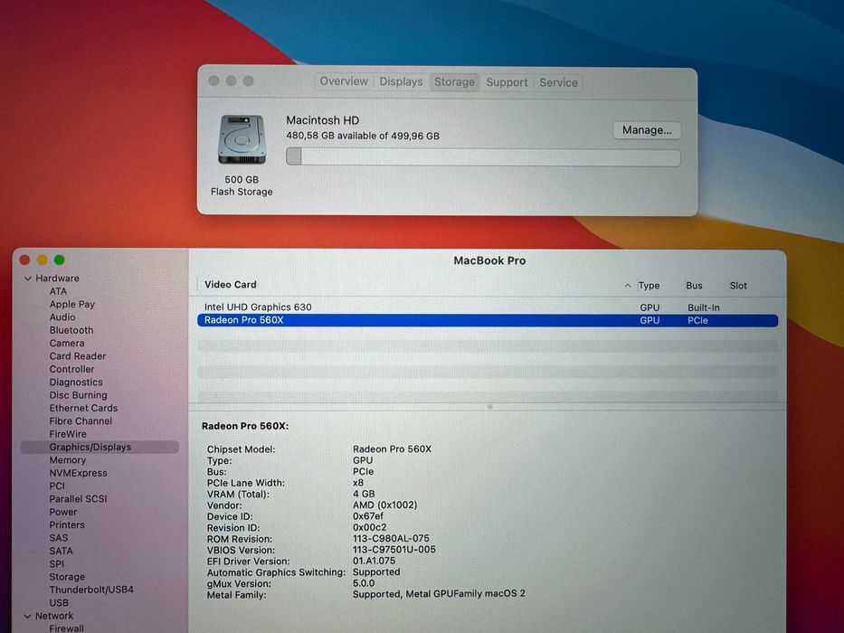Screen dimensions: 844x633
Task: Click the PCIe Lane Width value 'x8'
Action: coord(358,483)
